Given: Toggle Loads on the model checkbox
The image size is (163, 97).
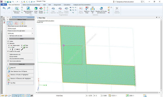Looking at the screenshot, I should click(8, 51).
